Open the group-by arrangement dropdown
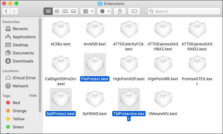Screen dimensions: 223x134 pos(87,11)
